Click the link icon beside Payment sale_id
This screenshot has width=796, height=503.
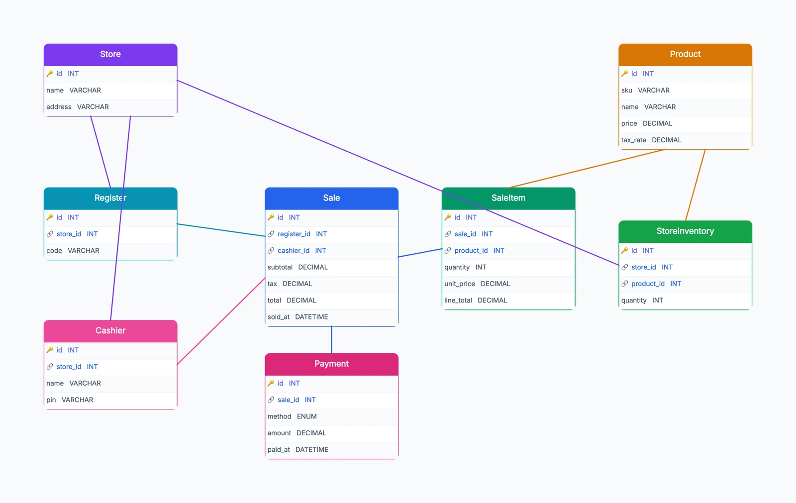(271, 400)
